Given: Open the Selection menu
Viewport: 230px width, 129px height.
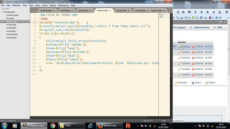Looking at the screenshot, I should click(x=16, y=5).
